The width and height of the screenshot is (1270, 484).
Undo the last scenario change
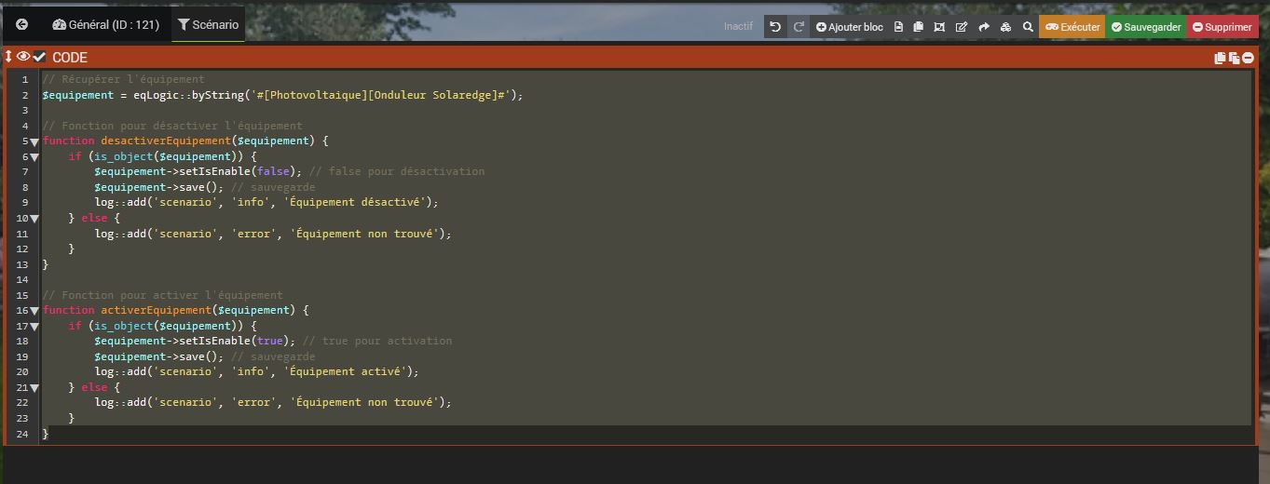[x=775, y=27]
